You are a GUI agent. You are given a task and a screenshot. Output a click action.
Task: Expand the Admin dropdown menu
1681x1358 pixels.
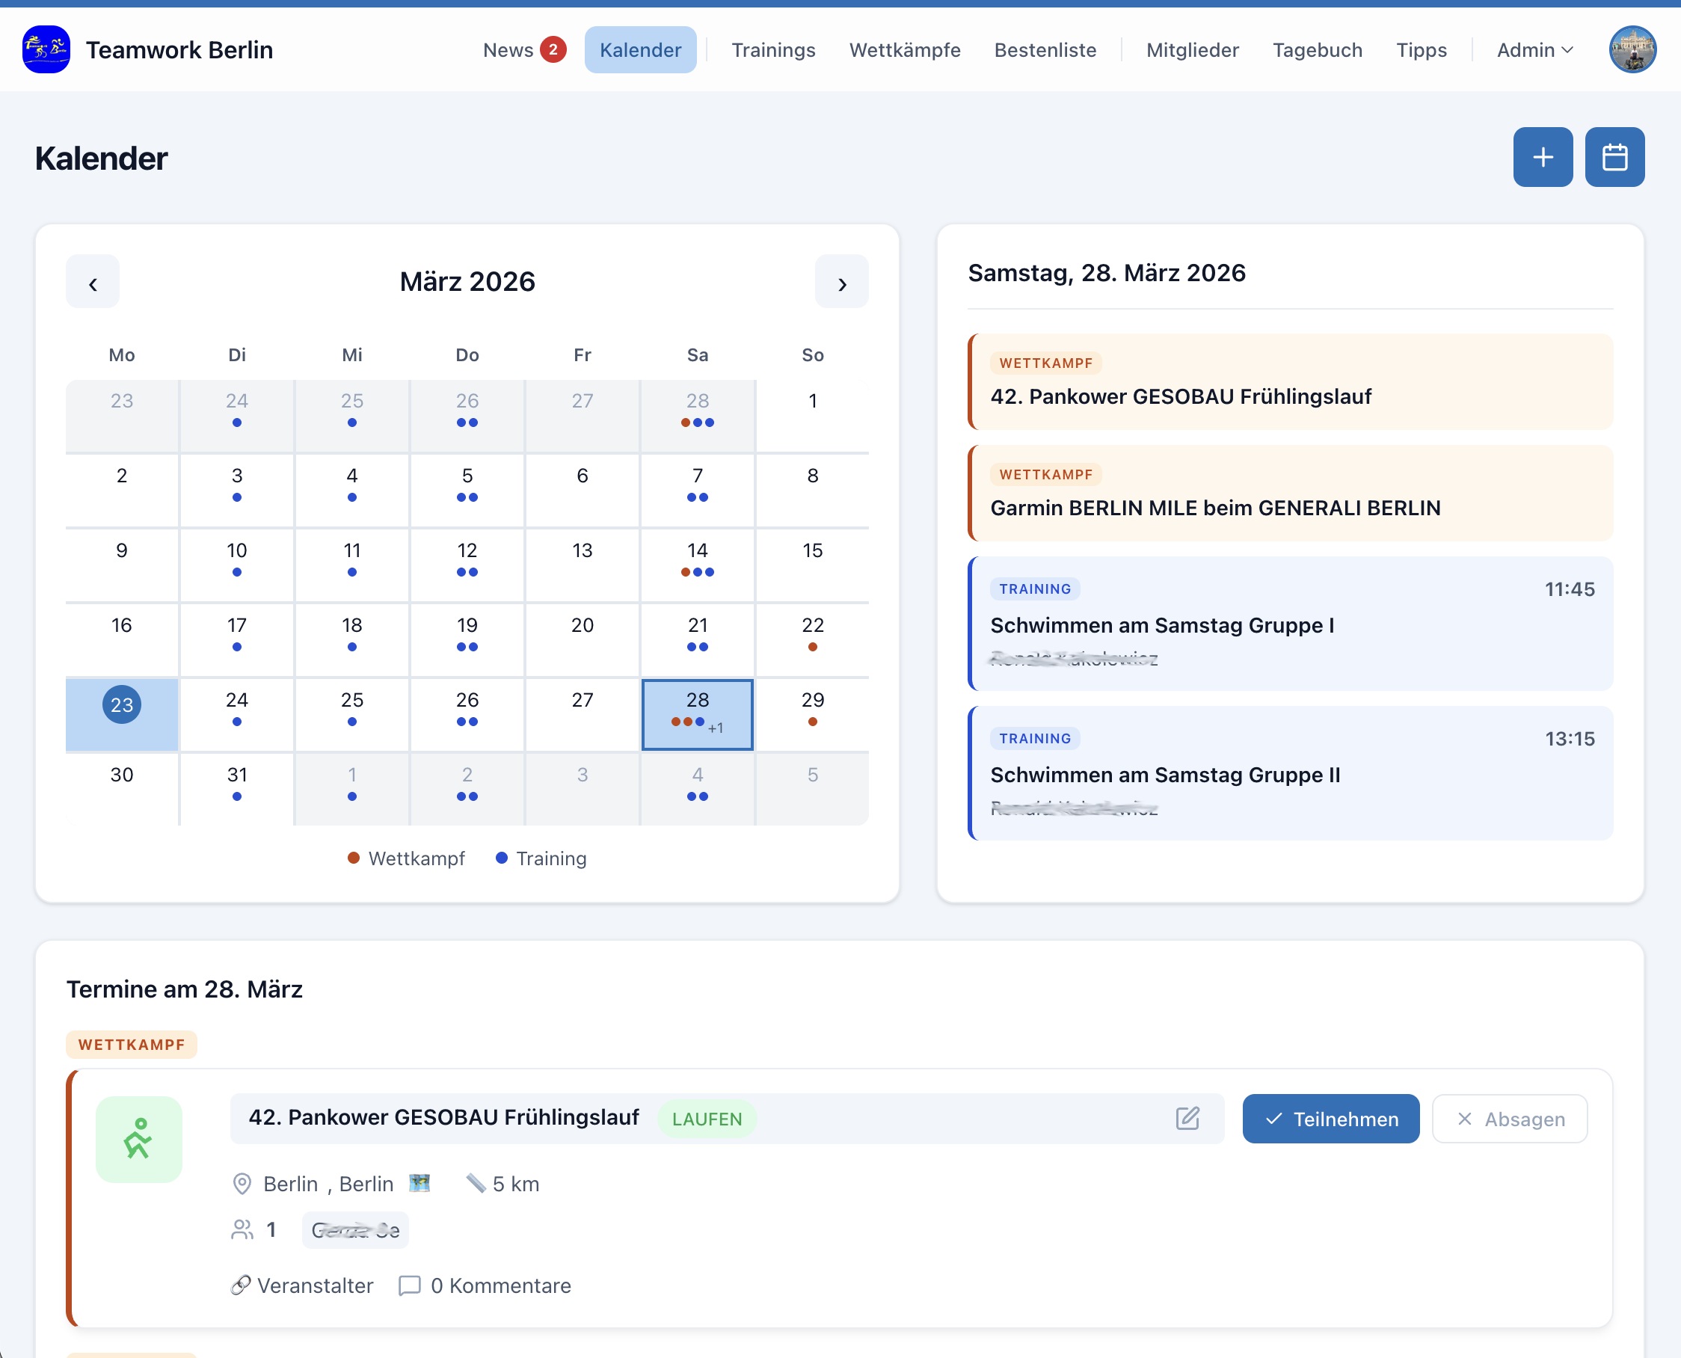coord(1533,50)
